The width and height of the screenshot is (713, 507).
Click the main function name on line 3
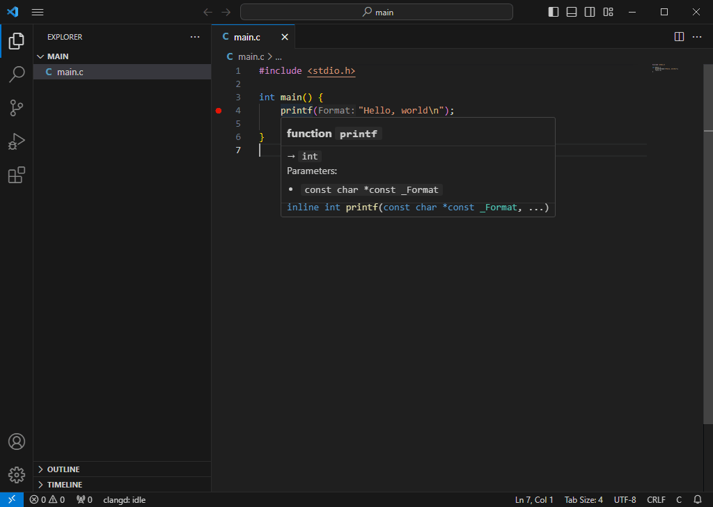(x=291, y=97)
